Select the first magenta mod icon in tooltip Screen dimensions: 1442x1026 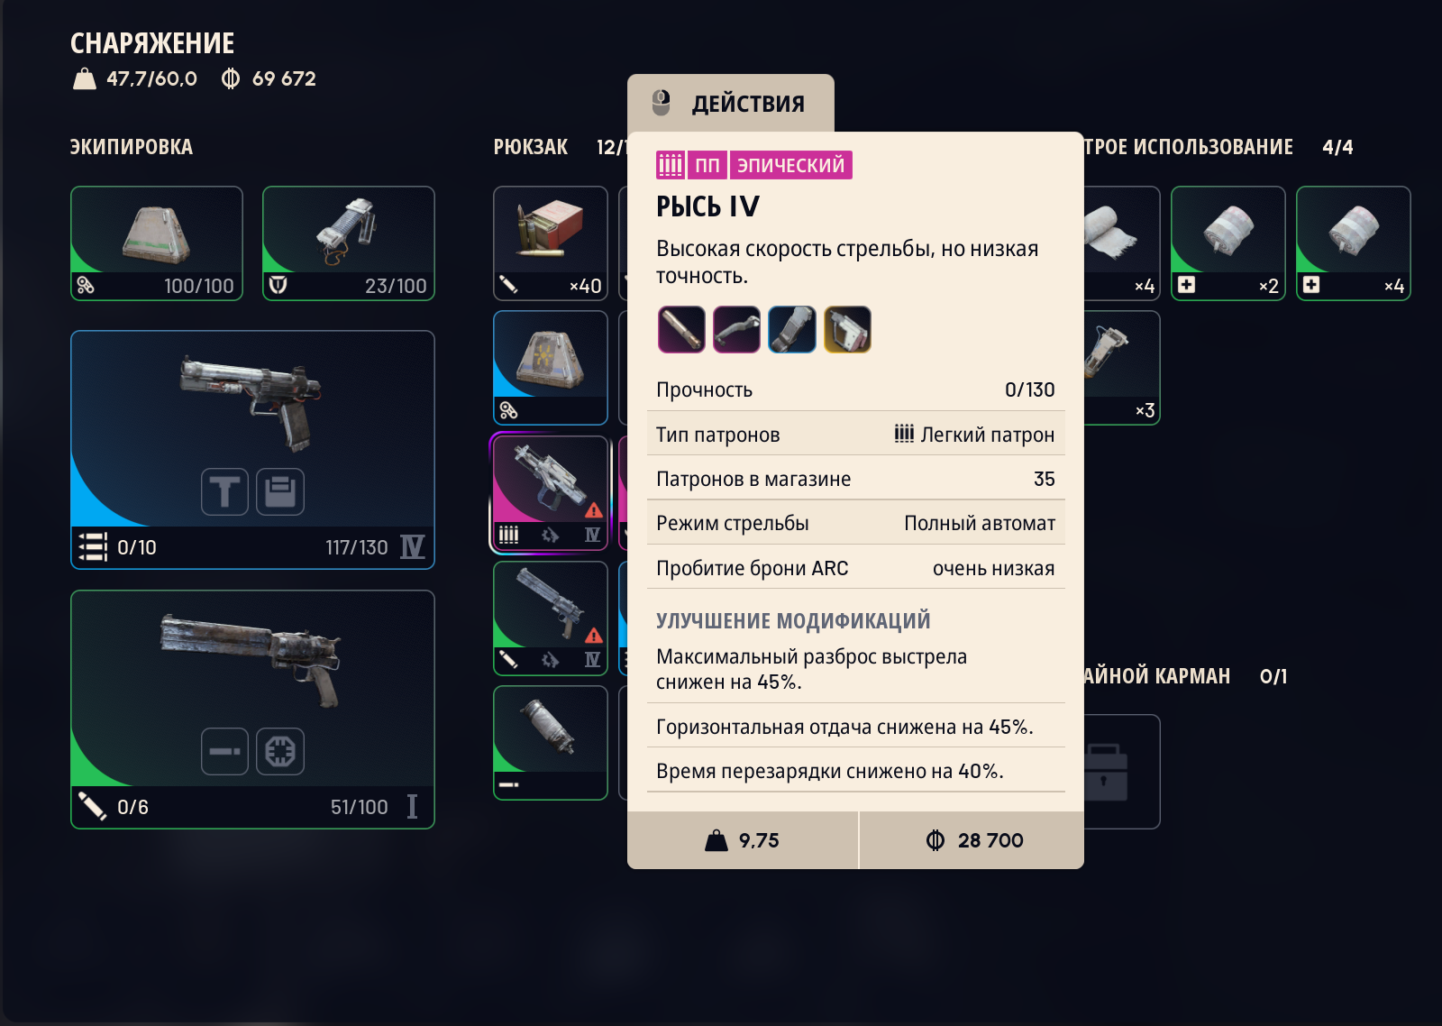(680, 329)
